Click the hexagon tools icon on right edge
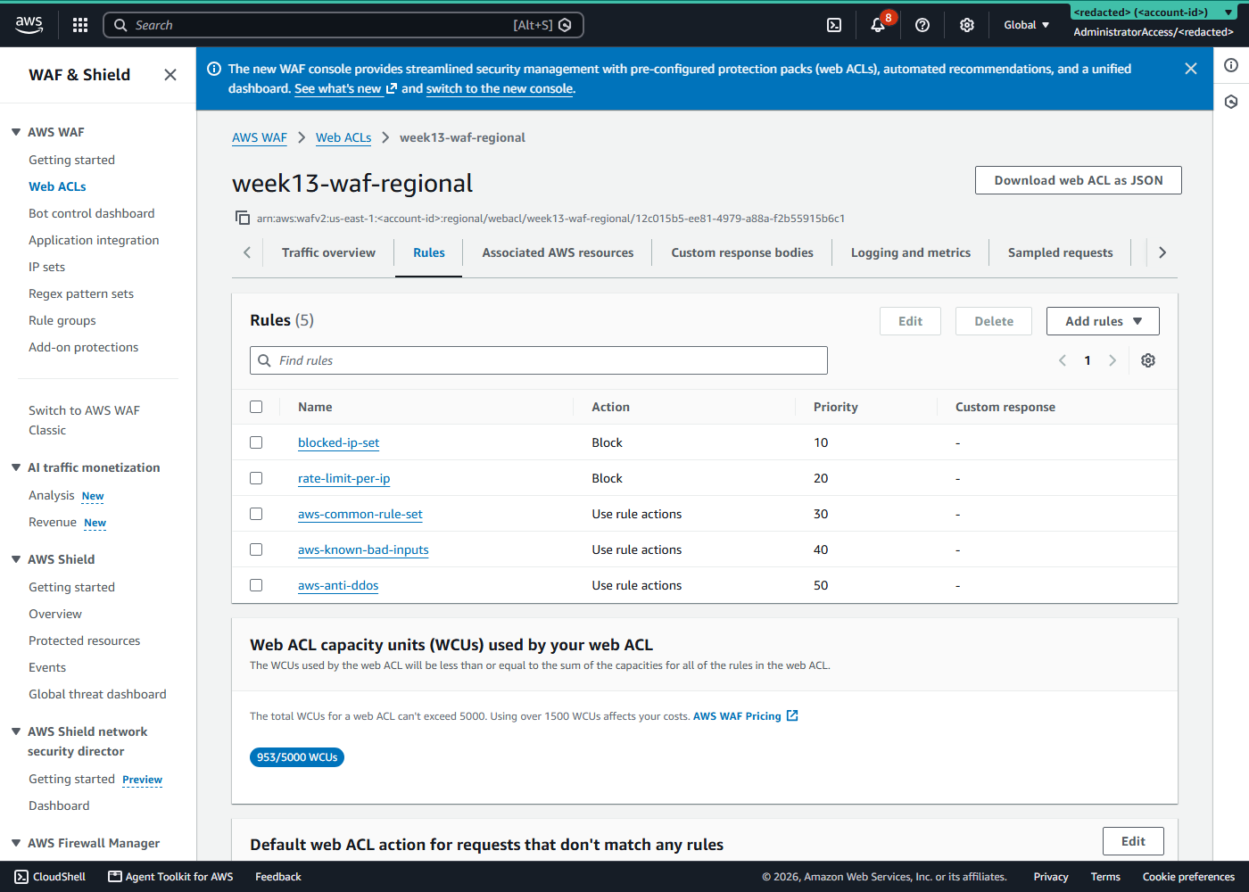1249x892 pixels. tap(1231, 102)
